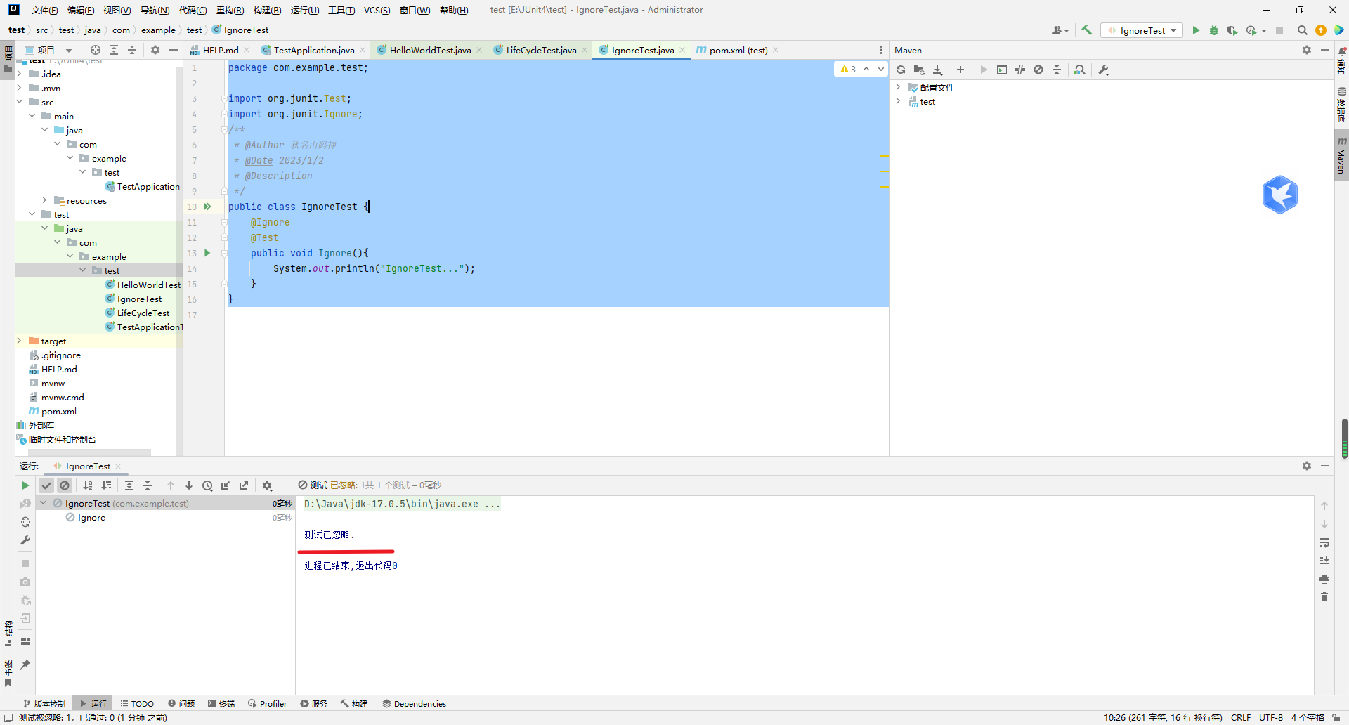Switch to LifeCycleTest.java tab
The width and height of the screenshot is (1349, 725).
(541, 50)
